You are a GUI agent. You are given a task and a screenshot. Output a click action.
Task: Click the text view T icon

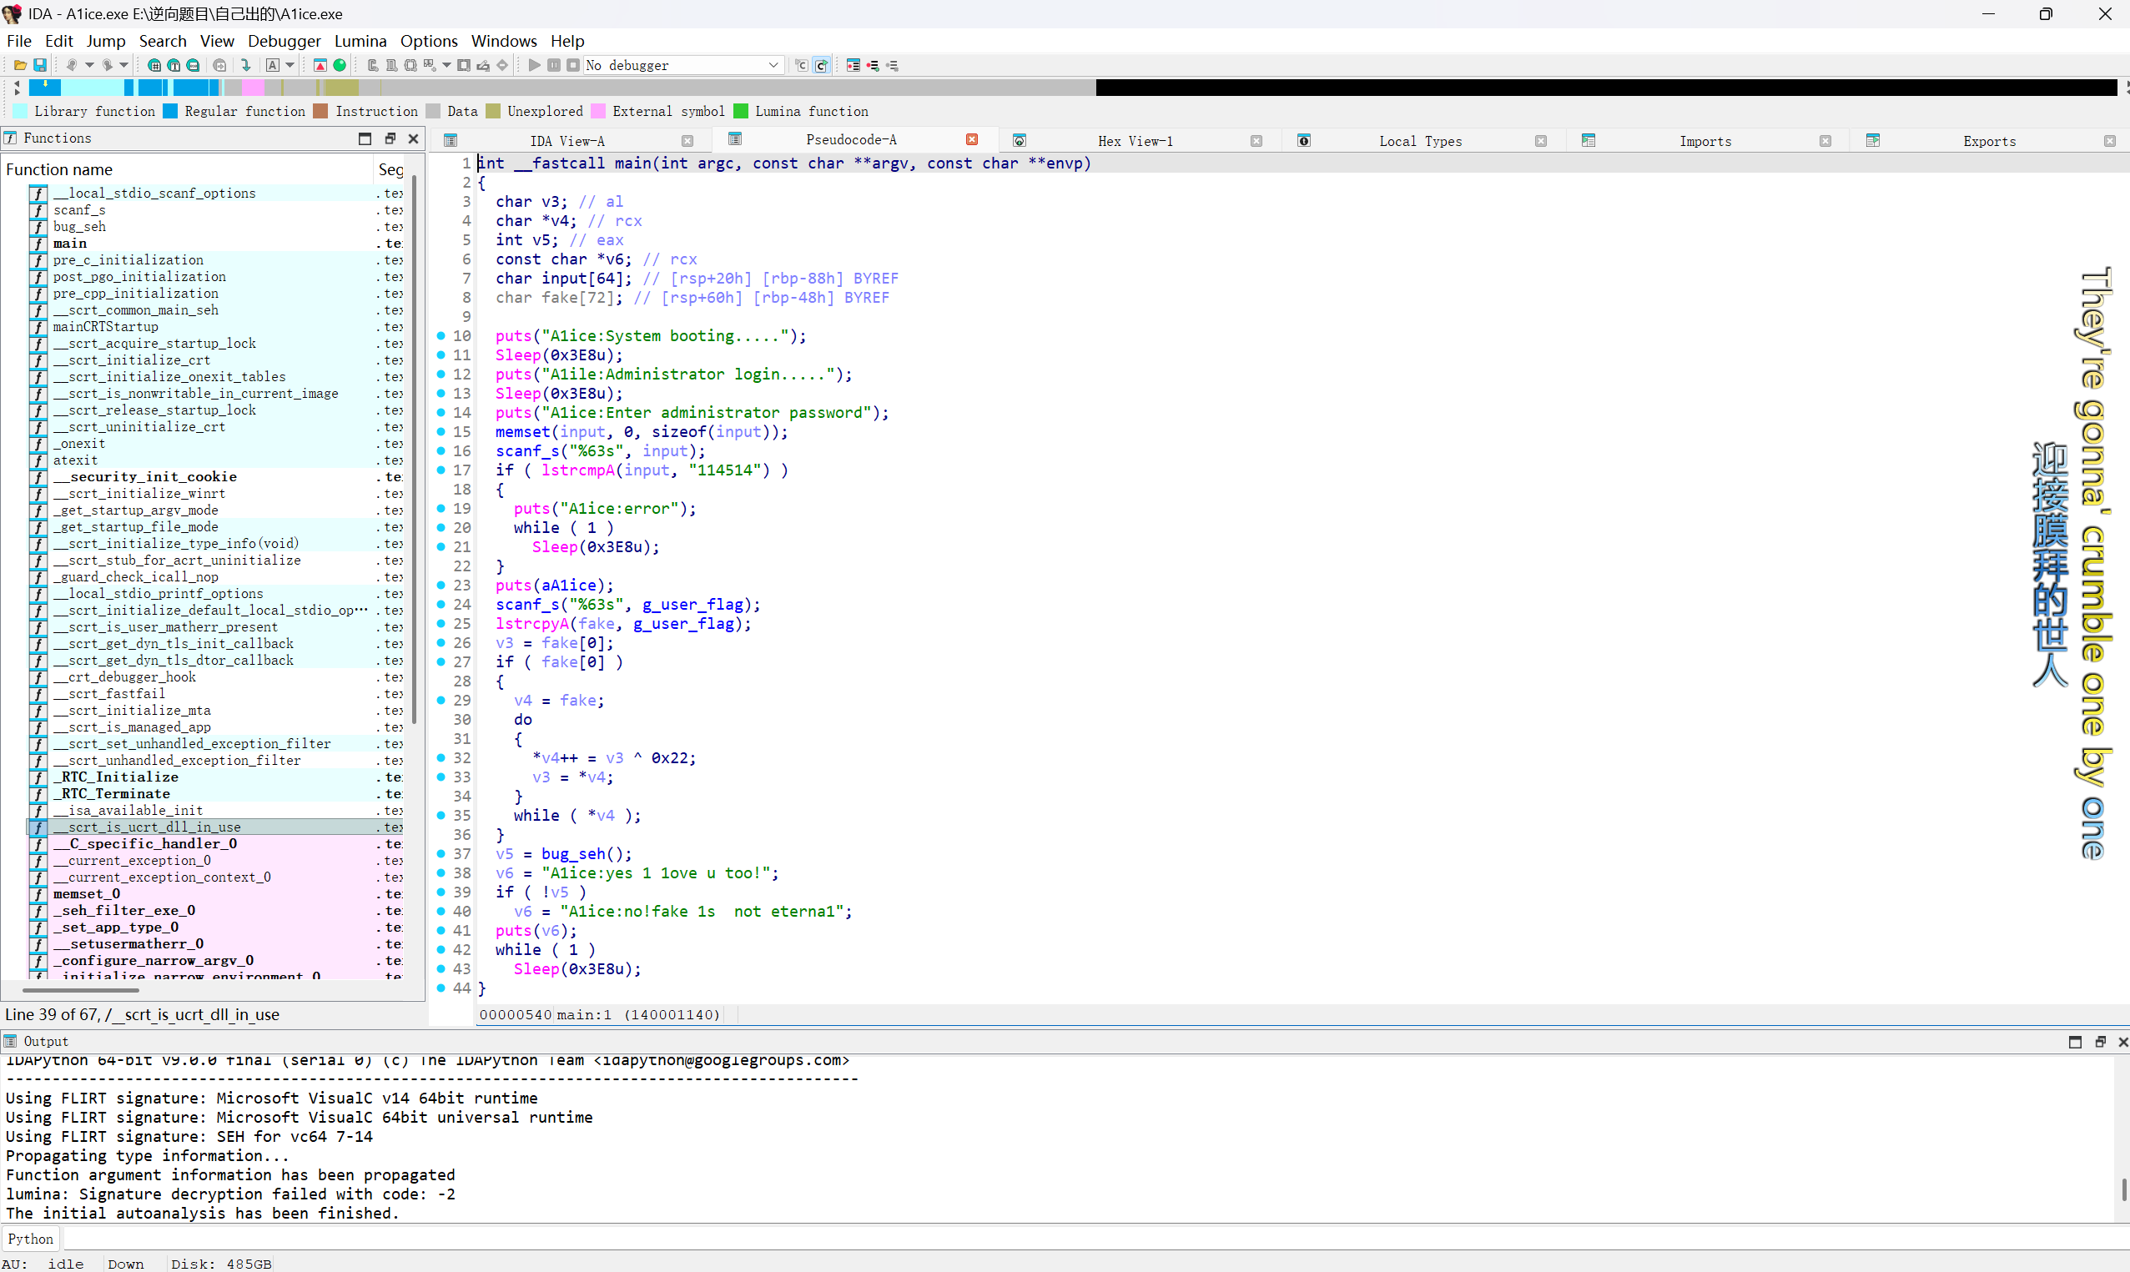point(174,65)
